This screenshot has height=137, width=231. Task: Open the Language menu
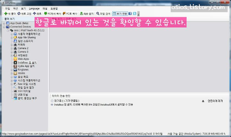(x=34, y=9)
